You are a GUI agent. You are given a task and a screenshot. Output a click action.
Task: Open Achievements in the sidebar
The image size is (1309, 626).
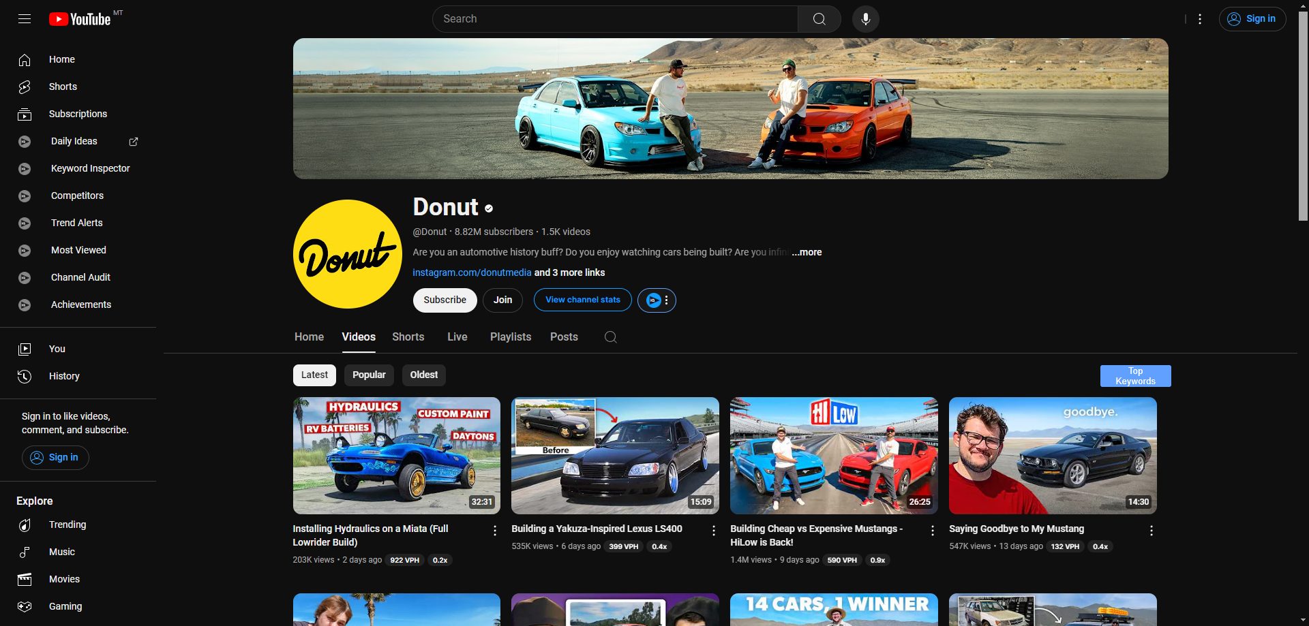(x=78, y=304)
